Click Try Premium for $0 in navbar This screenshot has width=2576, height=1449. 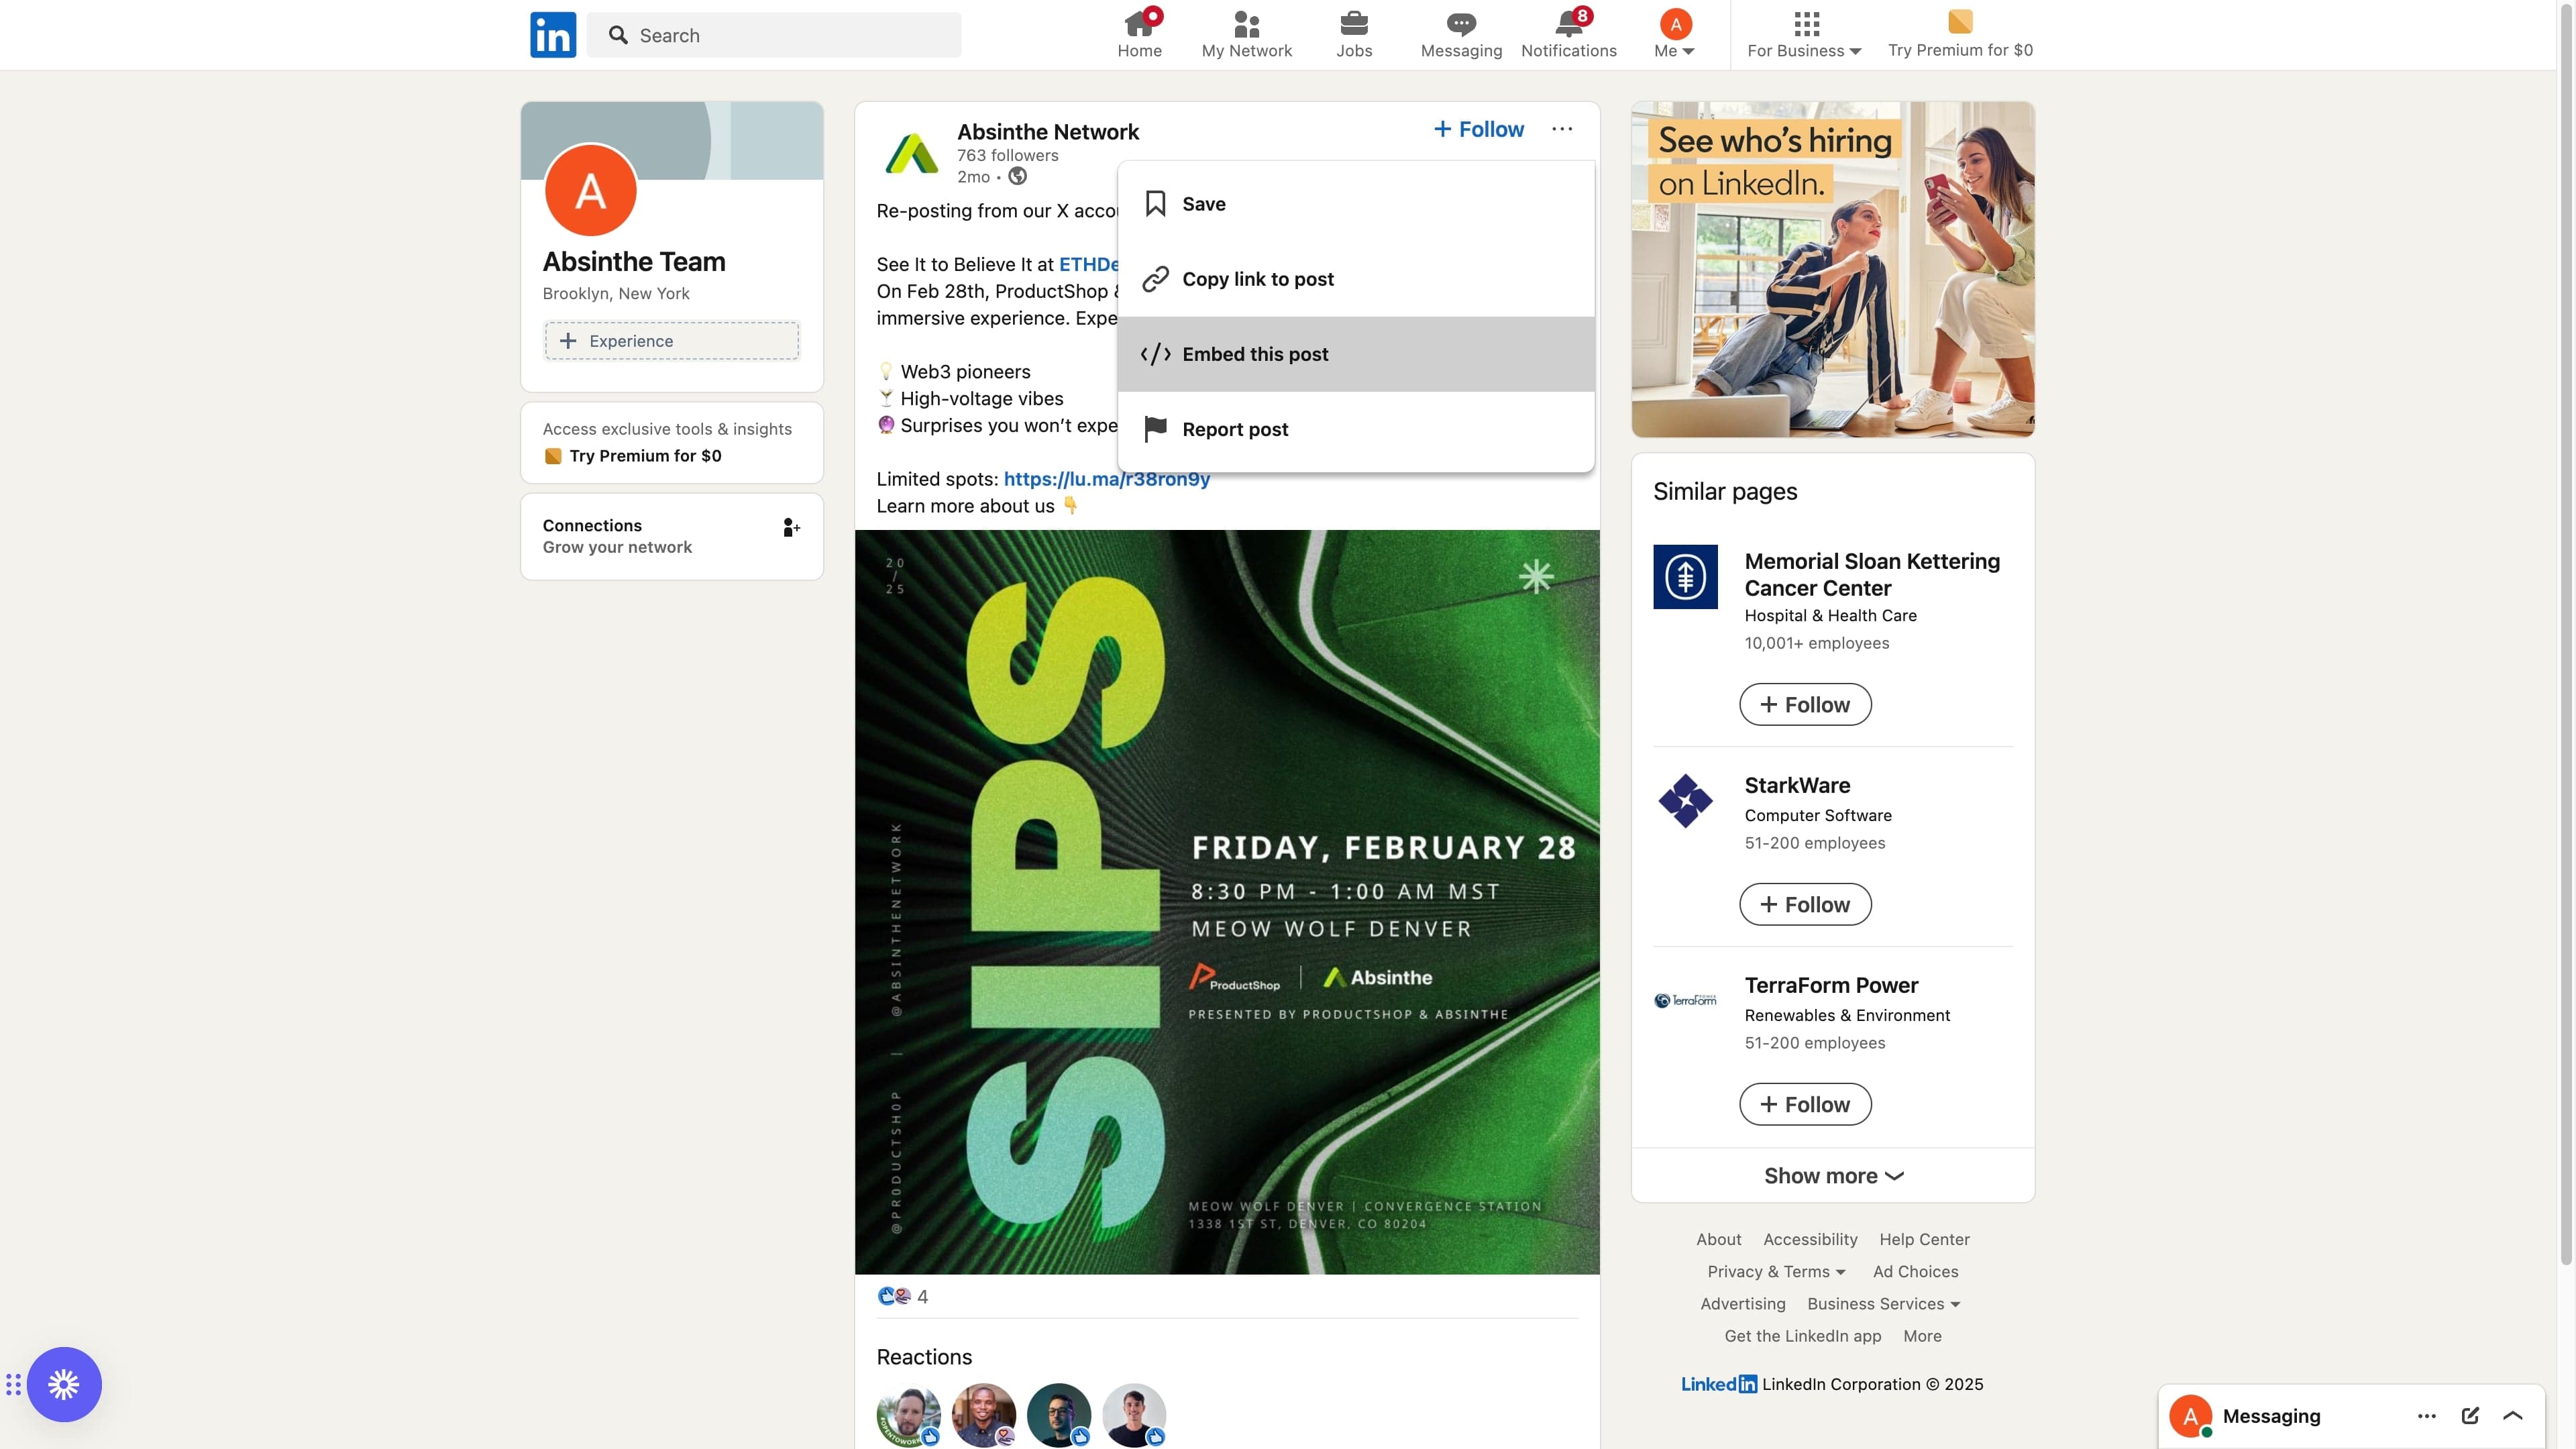click(1960, 35)
